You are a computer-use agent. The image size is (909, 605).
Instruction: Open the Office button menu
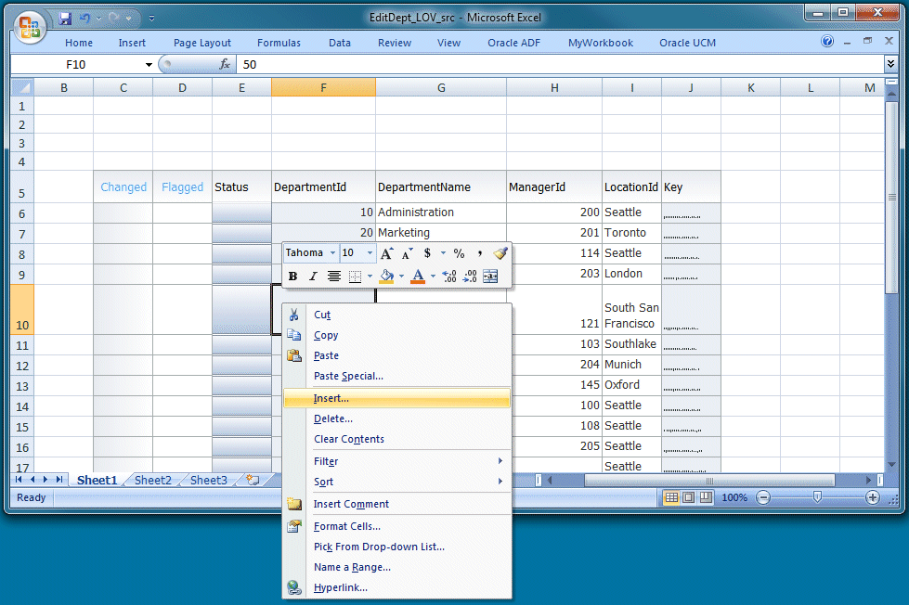point(30,27)
